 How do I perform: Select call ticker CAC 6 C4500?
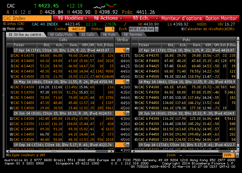24,140
